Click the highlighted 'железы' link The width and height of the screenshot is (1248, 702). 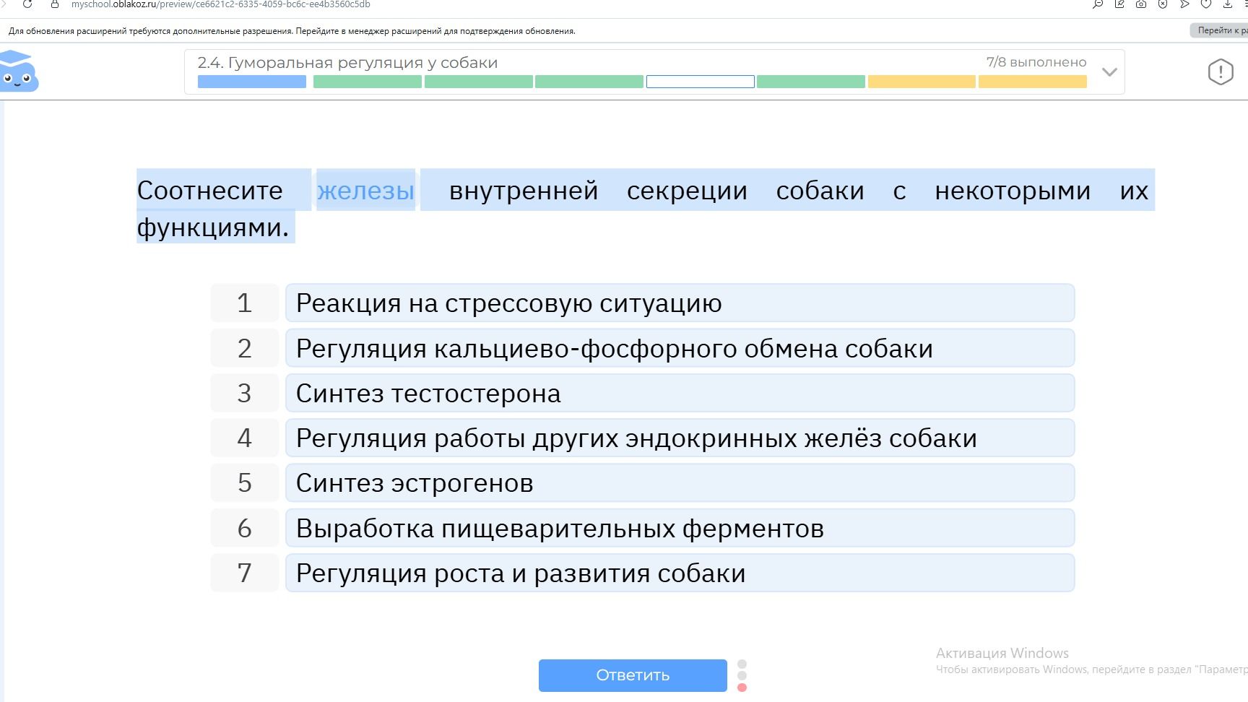[x=365, y=190]
